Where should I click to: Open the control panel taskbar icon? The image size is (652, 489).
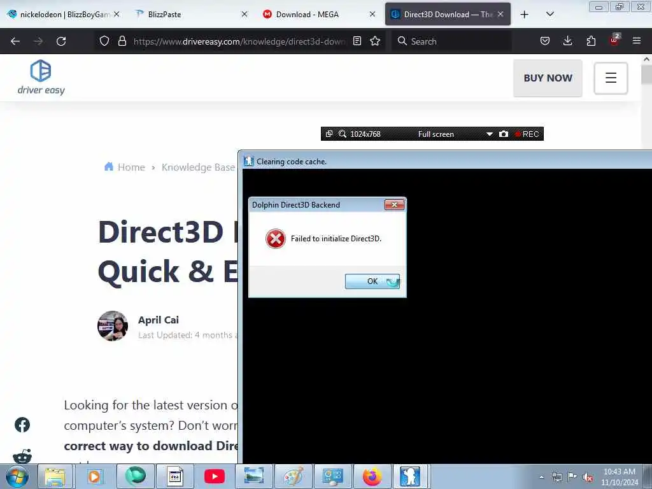(x=332, y=476)
